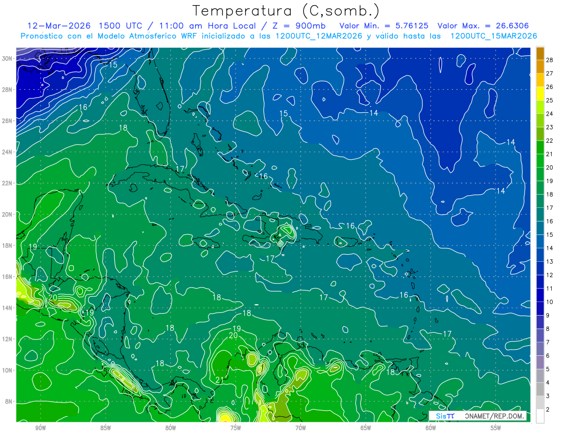The width and height of the screenshot is (562, 434).
Task: Click 'Modelo Atmosferico WRF' in the subtitle
Action: 147,36
